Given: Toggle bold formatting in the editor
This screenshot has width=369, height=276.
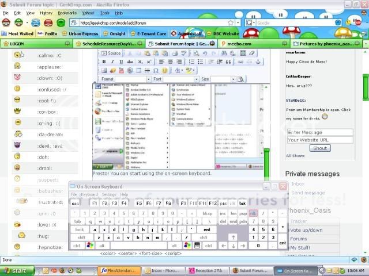Looking at the screenshot, I should tap(104, 62).
